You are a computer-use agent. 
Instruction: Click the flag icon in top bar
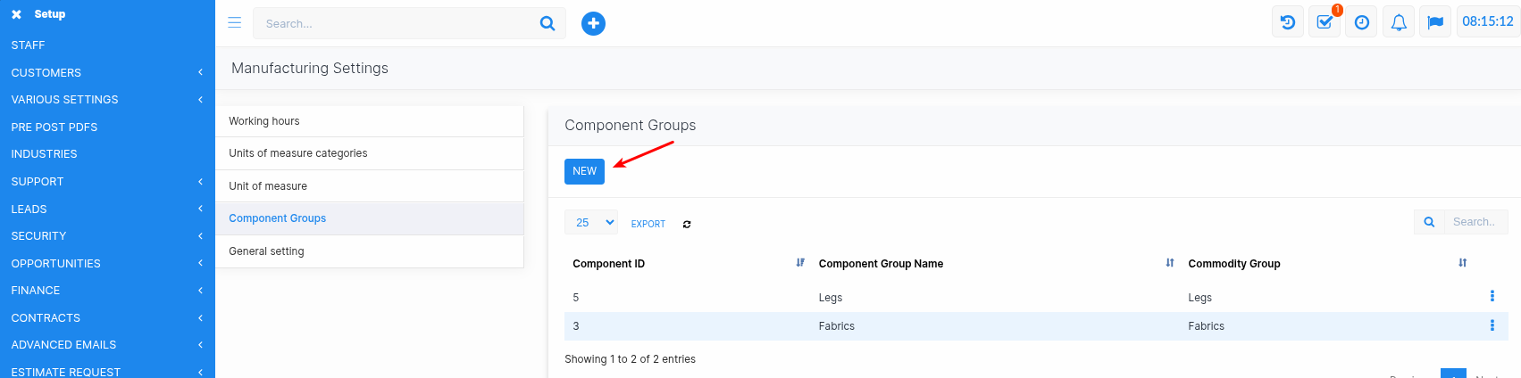(x=1435, y=22)
